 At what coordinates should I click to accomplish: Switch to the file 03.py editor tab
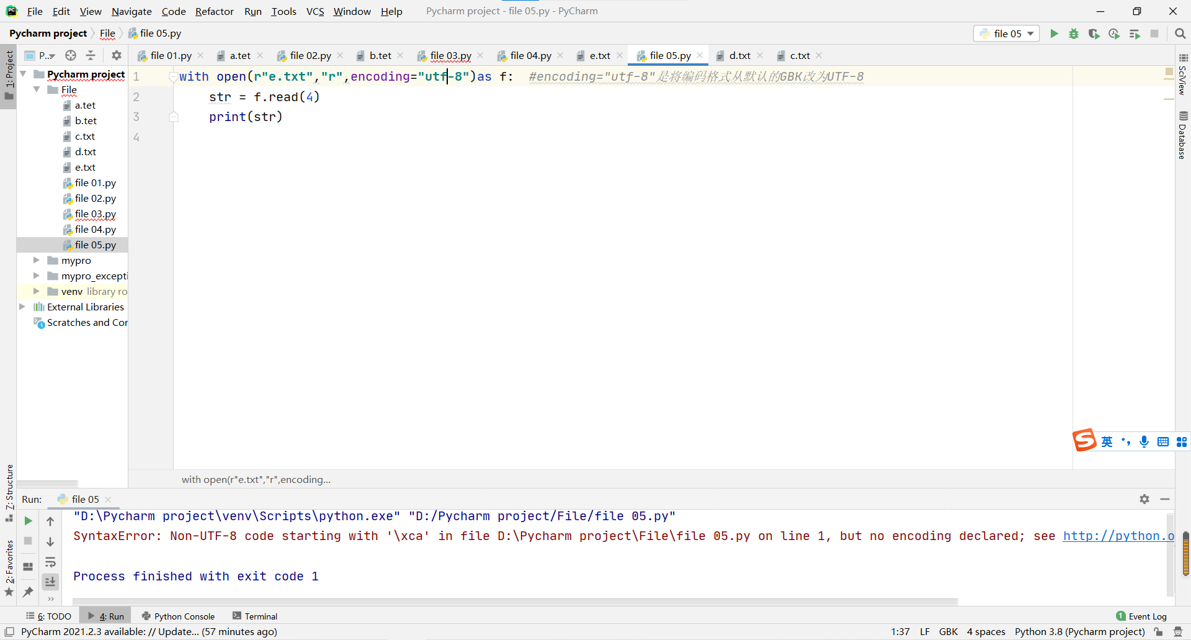[x=450, y=55]
